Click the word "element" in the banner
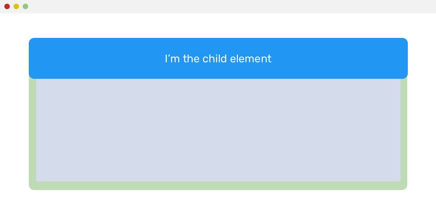Screen dimensions: 436x220 [250, 59]
